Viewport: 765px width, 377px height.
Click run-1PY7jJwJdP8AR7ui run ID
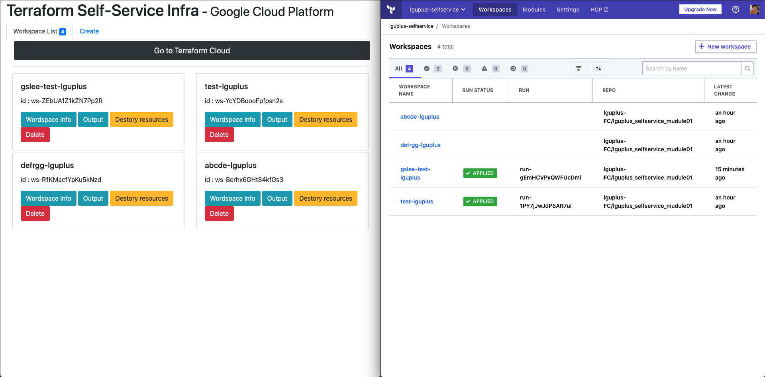pos(545,201)
